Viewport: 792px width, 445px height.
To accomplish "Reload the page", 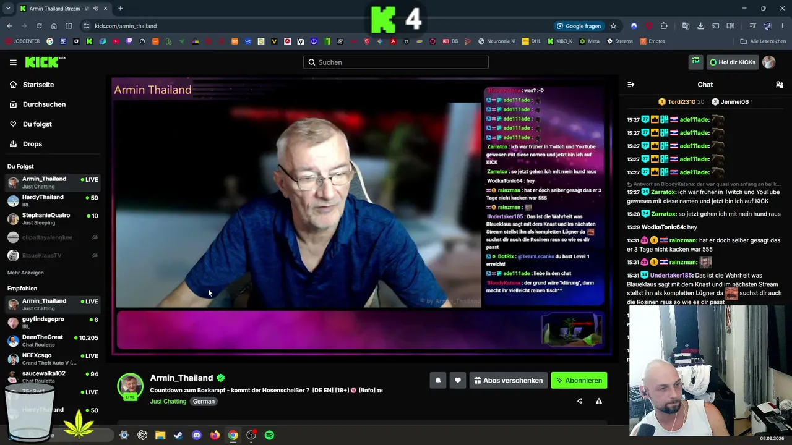I will 39,26.
